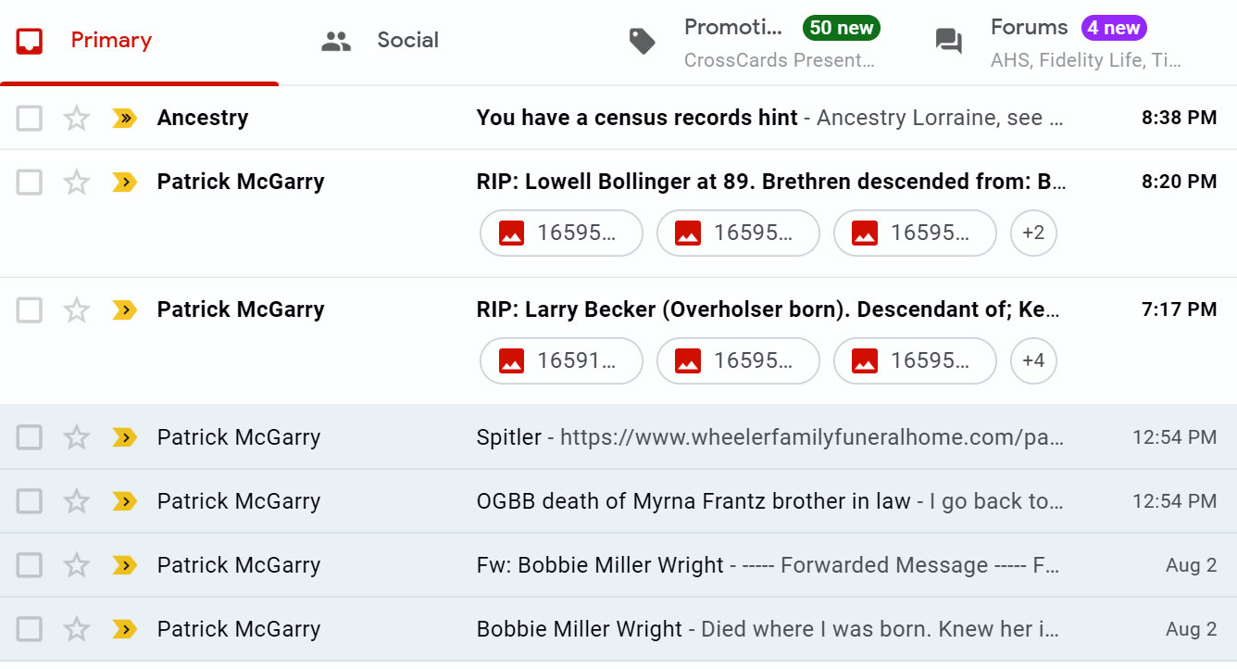This screenshot has height=669, width=1237.
Task: Toggle importance marker on Ancestry email
Action: click(124, 119)
